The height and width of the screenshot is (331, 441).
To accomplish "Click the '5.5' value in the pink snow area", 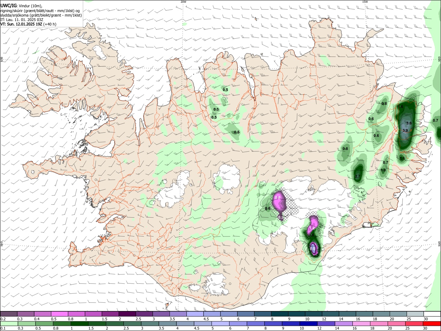I will click(x=313, y=248).
